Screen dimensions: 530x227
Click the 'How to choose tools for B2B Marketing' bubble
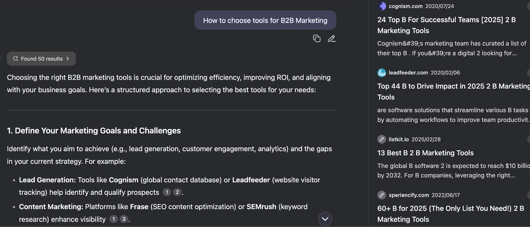(265, 20)
